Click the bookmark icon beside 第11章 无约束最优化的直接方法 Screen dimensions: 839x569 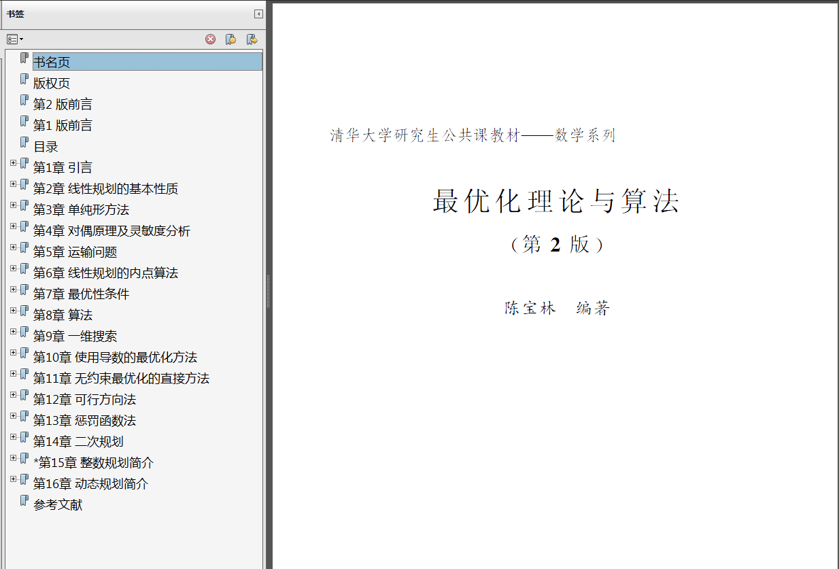pyautogui.click(x=24, y=375)
